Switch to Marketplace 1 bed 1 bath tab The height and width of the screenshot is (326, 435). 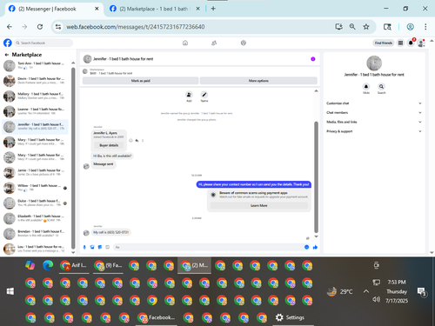(154, 9)
